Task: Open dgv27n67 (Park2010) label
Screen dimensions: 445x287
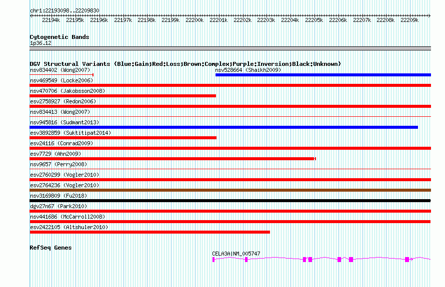Action: click(58, 206)
